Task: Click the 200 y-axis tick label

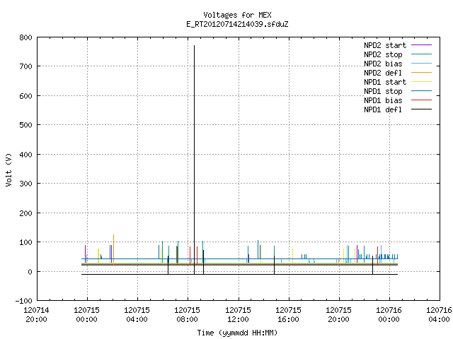Action: [x=25, y=213]
